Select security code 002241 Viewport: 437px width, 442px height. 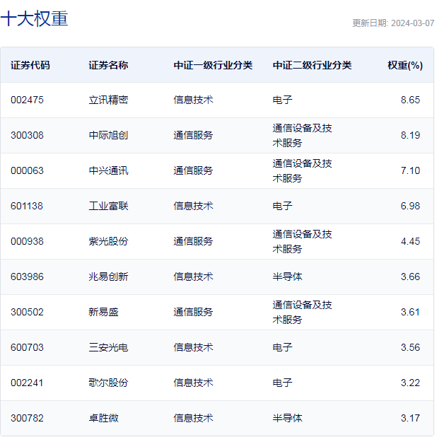pyautogui.click(x=27, y=383)
